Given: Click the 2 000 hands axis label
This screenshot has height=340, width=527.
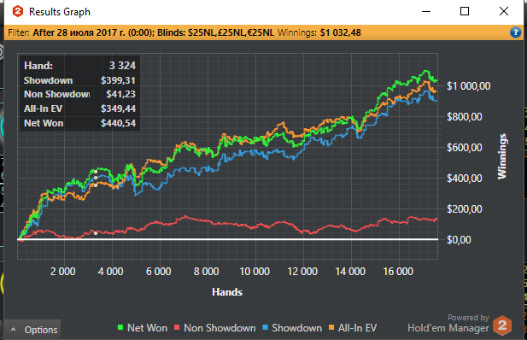Looking at the screenshot, I should tap(63, 272).
